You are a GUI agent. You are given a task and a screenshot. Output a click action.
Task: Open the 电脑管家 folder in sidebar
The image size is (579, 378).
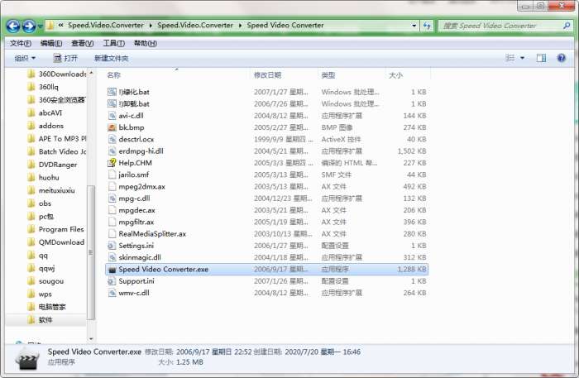(x=47, y=307)
